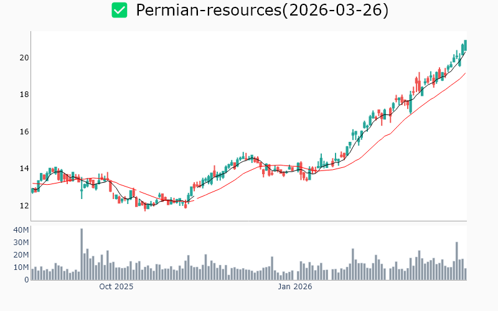Click the 40M volume axis label
Screen dimensions: 498x311
21,230
